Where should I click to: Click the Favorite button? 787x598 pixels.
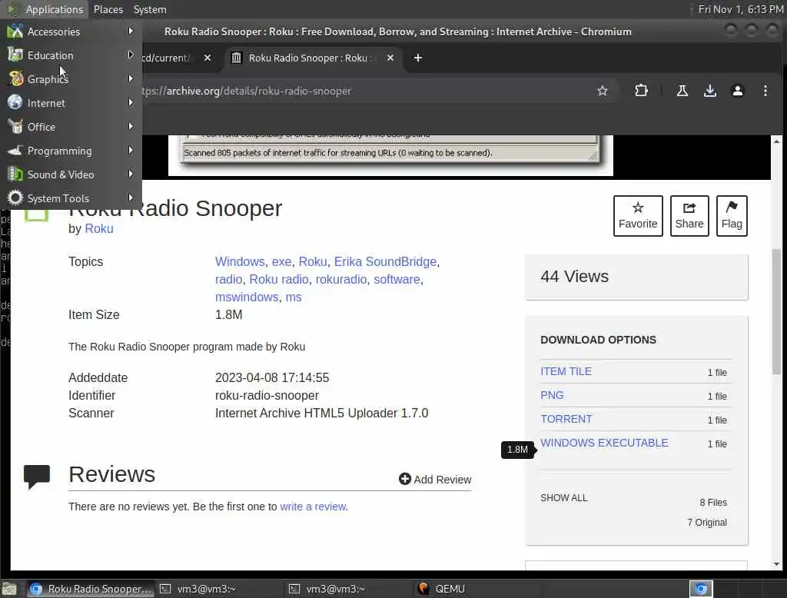638,216
